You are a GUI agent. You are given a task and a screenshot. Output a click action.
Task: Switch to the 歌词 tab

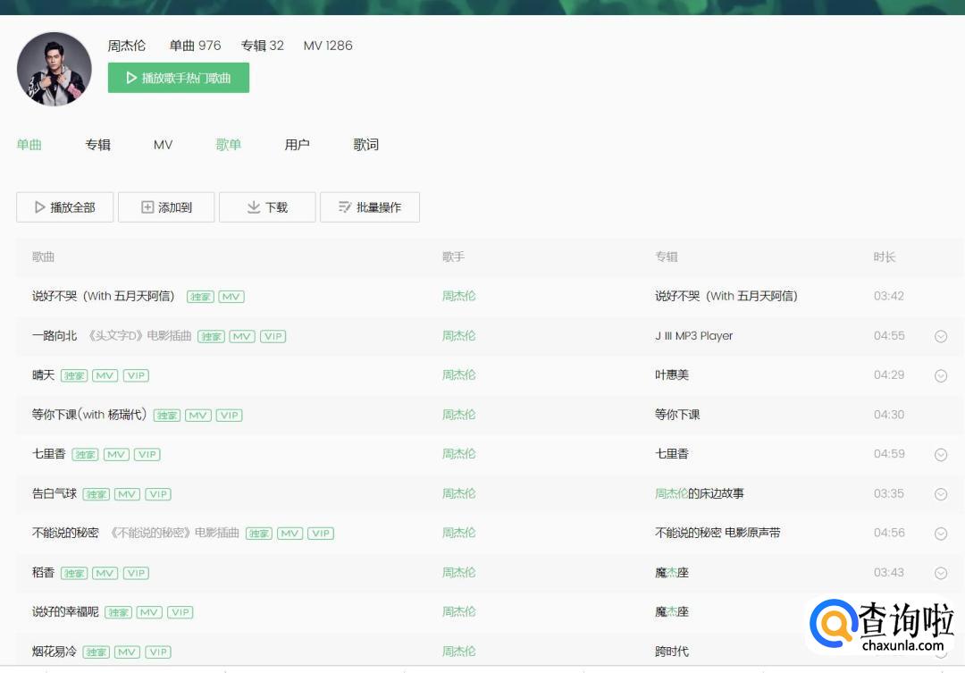pyautogui.click(x=366, y=145)
